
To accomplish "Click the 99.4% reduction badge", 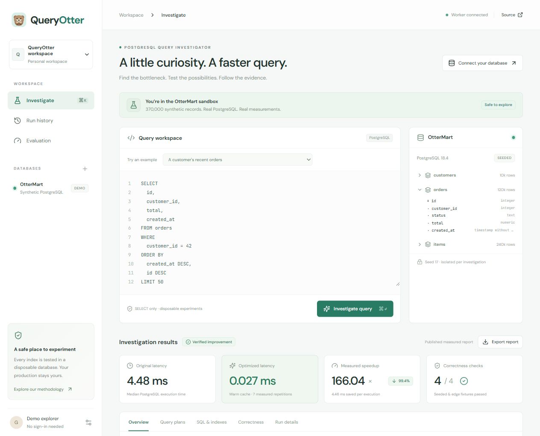I will coord(401,381).
